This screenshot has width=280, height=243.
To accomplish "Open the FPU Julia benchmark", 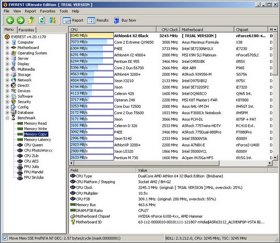I will (31, 166).
